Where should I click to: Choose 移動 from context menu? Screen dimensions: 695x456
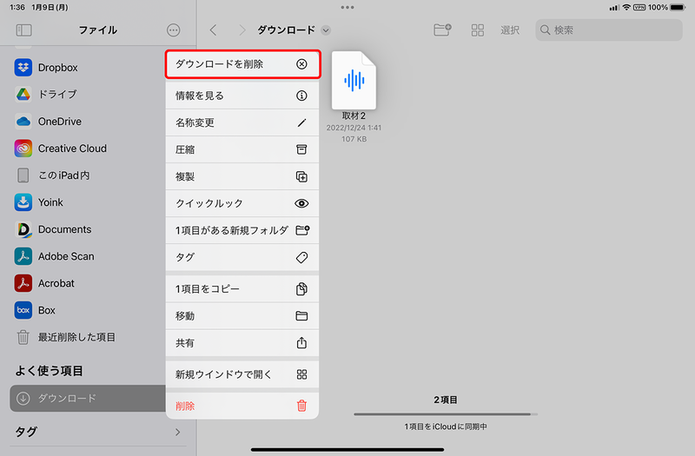[x=242, y=316]
